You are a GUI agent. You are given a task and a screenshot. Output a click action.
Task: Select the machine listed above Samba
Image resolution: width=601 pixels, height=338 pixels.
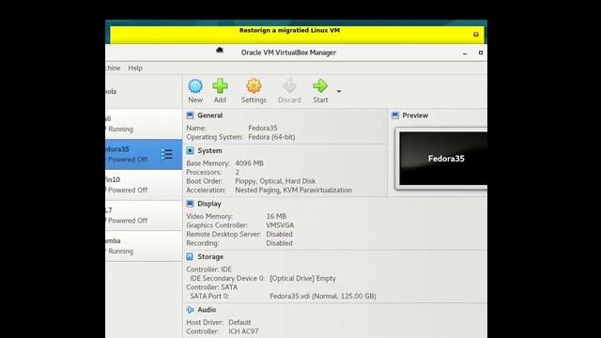[144, 215]
